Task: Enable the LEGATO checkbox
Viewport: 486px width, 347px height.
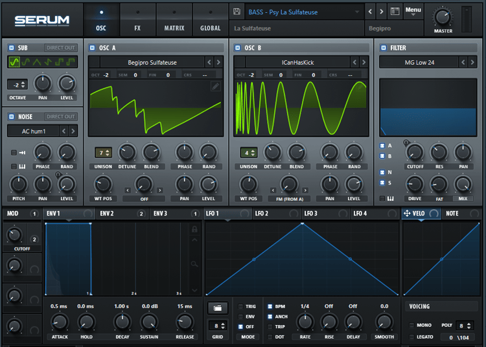Action: (411, 337)
